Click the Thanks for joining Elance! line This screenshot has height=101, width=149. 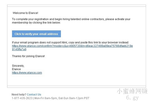[28, 56]
